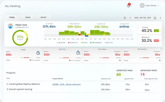Open the settings gear beside the date

coord(125,18)
